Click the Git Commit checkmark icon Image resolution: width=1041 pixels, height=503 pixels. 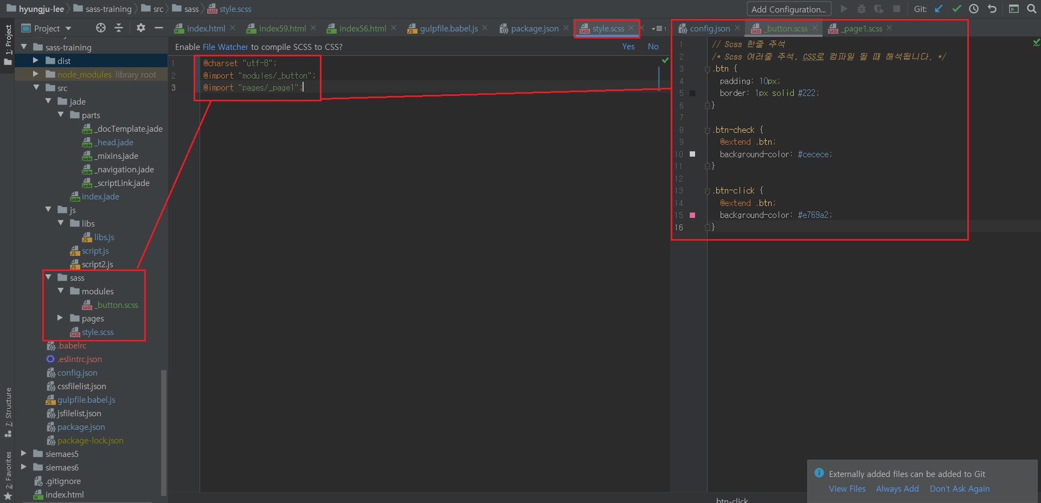pos(956,9)
